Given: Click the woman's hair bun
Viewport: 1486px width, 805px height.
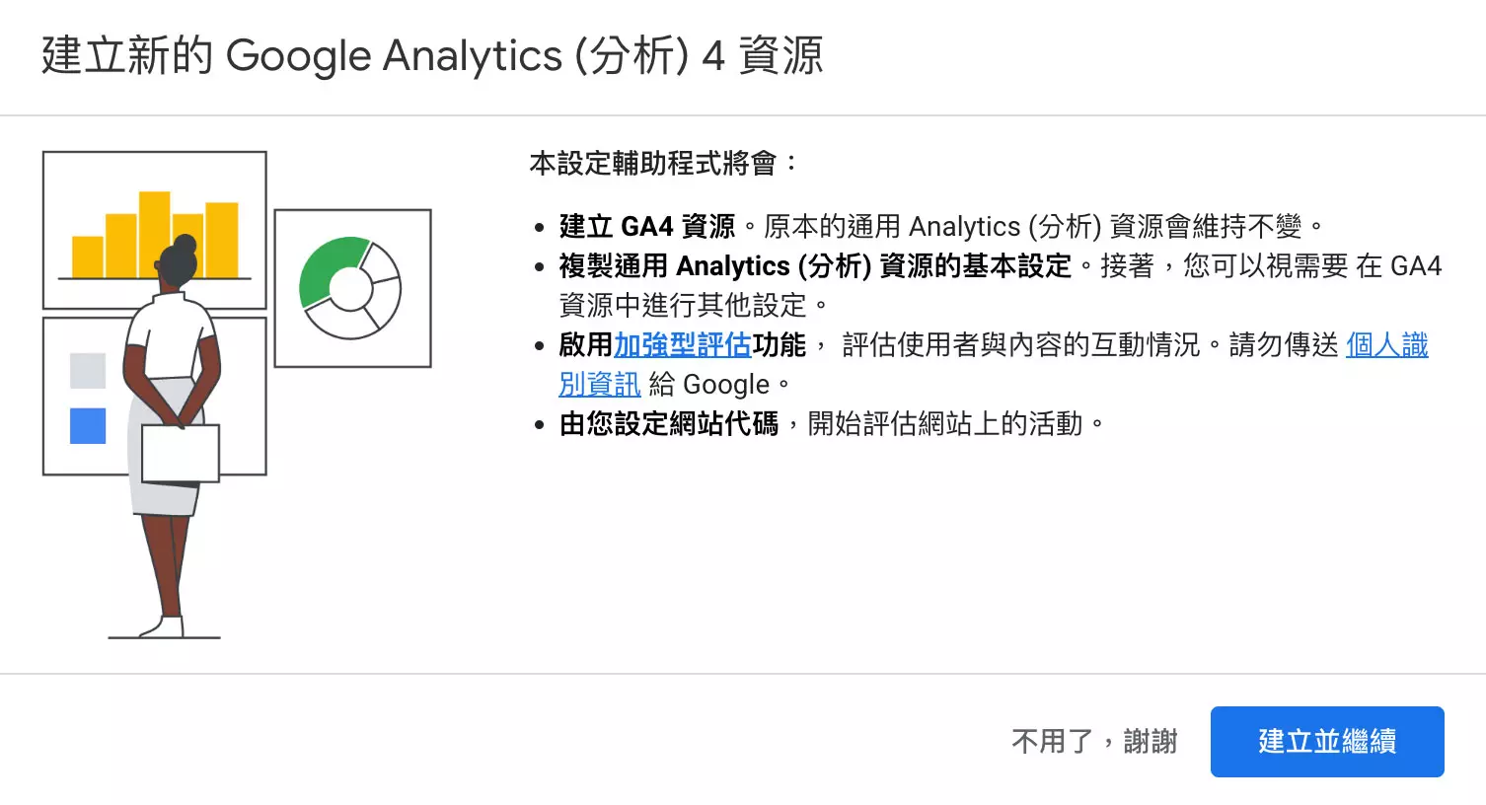Looking at the screenshot, I should [x=185, y=245].
